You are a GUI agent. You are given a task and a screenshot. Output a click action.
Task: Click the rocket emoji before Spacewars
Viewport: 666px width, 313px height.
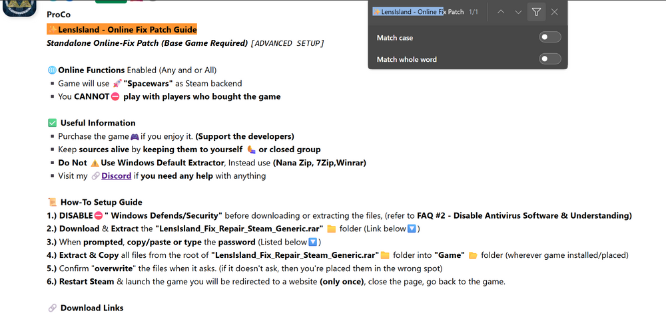(119, 84)
